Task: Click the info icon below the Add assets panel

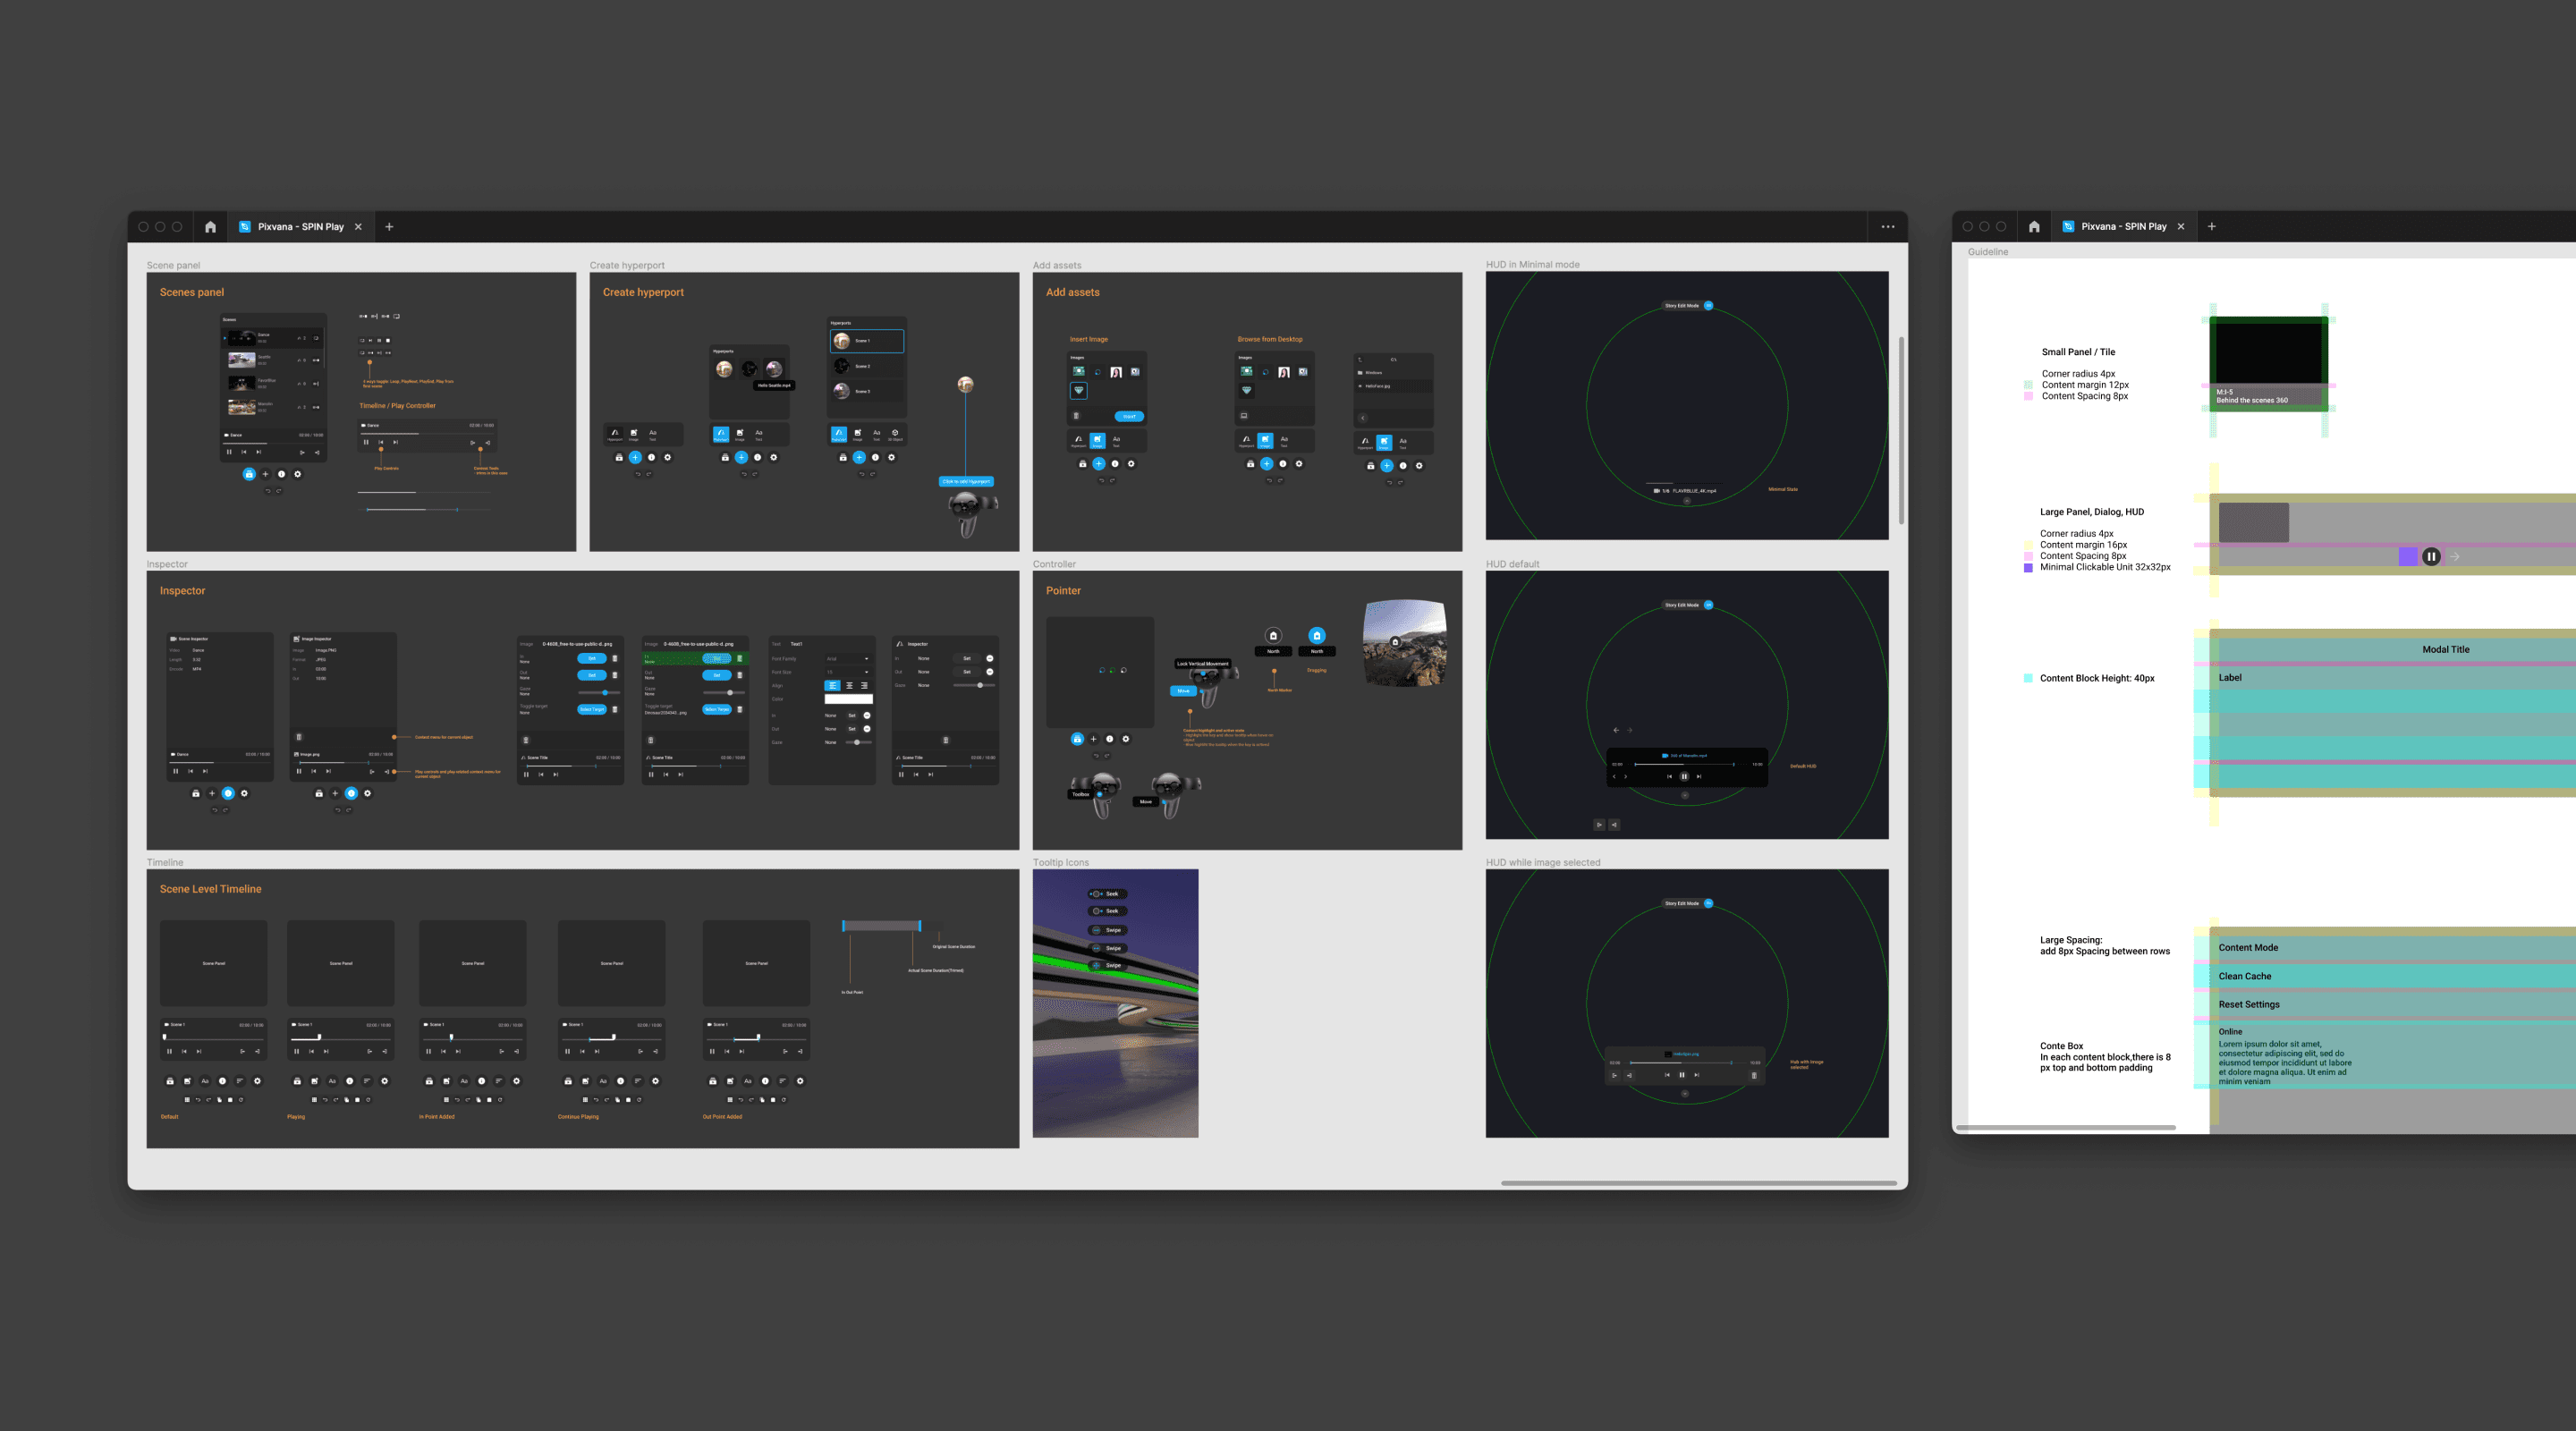Action: [x=1115, y=465]
